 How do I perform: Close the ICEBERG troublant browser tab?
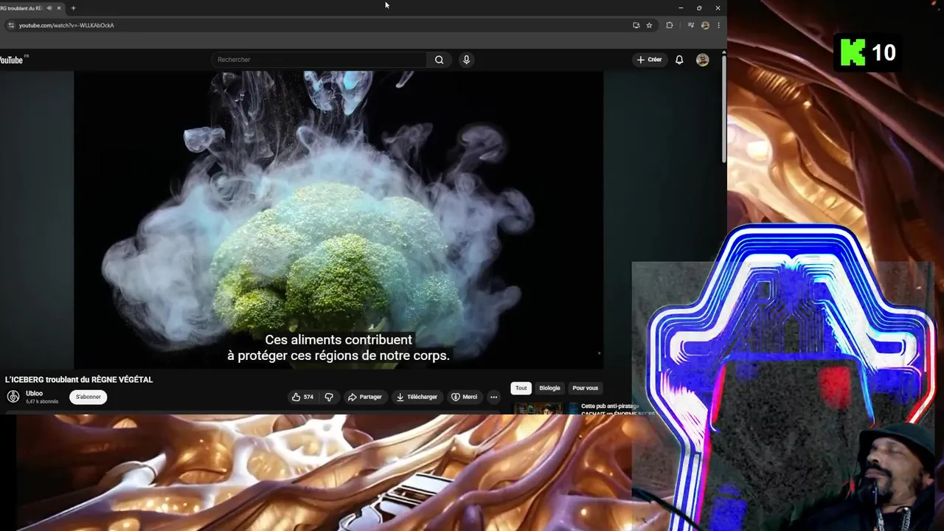point(60,8)
